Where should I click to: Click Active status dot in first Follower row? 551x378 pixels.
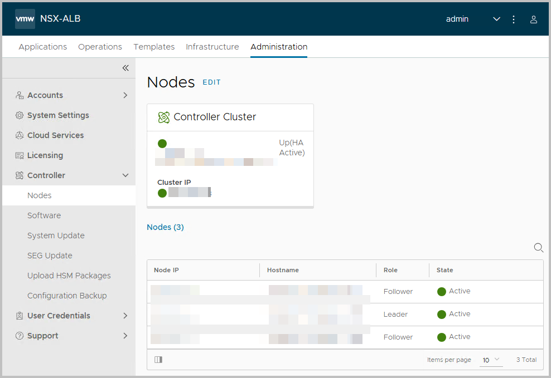pyautogui.click(x=441, y=292)
